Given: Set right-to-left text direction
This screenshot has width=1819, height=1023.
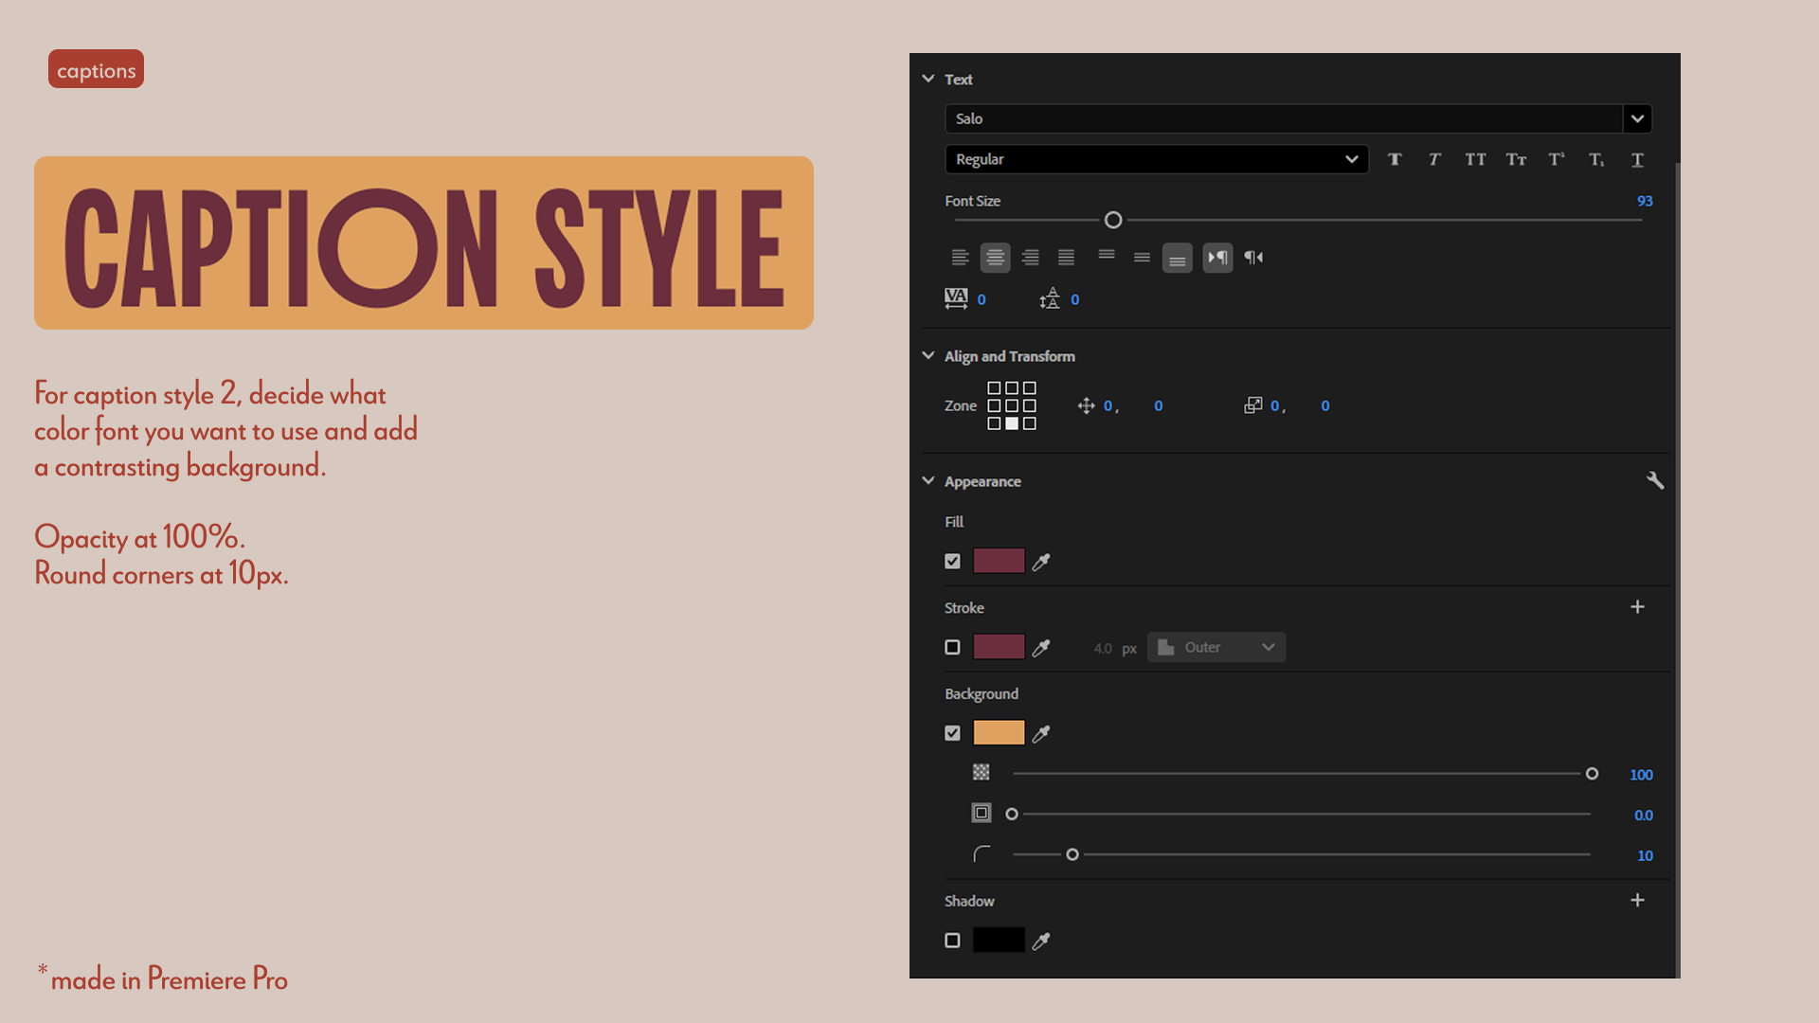Looking at the screenshot, I should (1253, 257).
